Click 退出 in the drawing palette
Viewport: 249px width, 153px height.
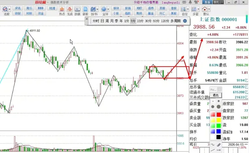tap(216, 95)
